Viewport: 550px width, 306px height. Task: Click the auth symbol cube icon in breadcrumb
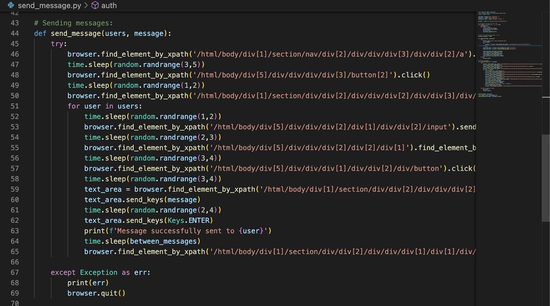click(x=95, y=5)
